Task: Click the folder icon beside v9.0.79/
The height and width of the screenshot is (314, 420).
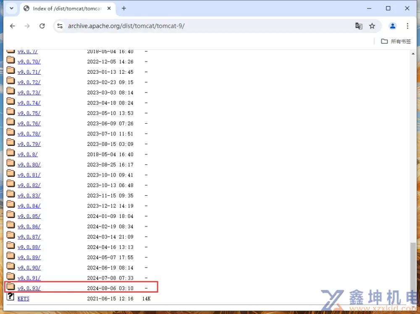Action: tap(11, 142)
